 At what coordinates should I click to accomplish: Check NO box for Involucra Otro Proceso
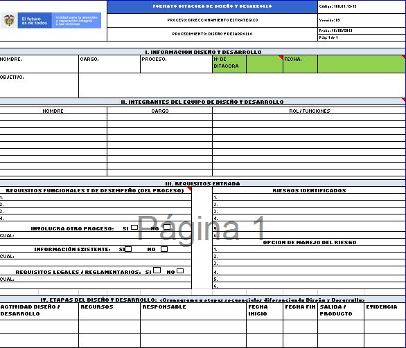tap(167, 227)
